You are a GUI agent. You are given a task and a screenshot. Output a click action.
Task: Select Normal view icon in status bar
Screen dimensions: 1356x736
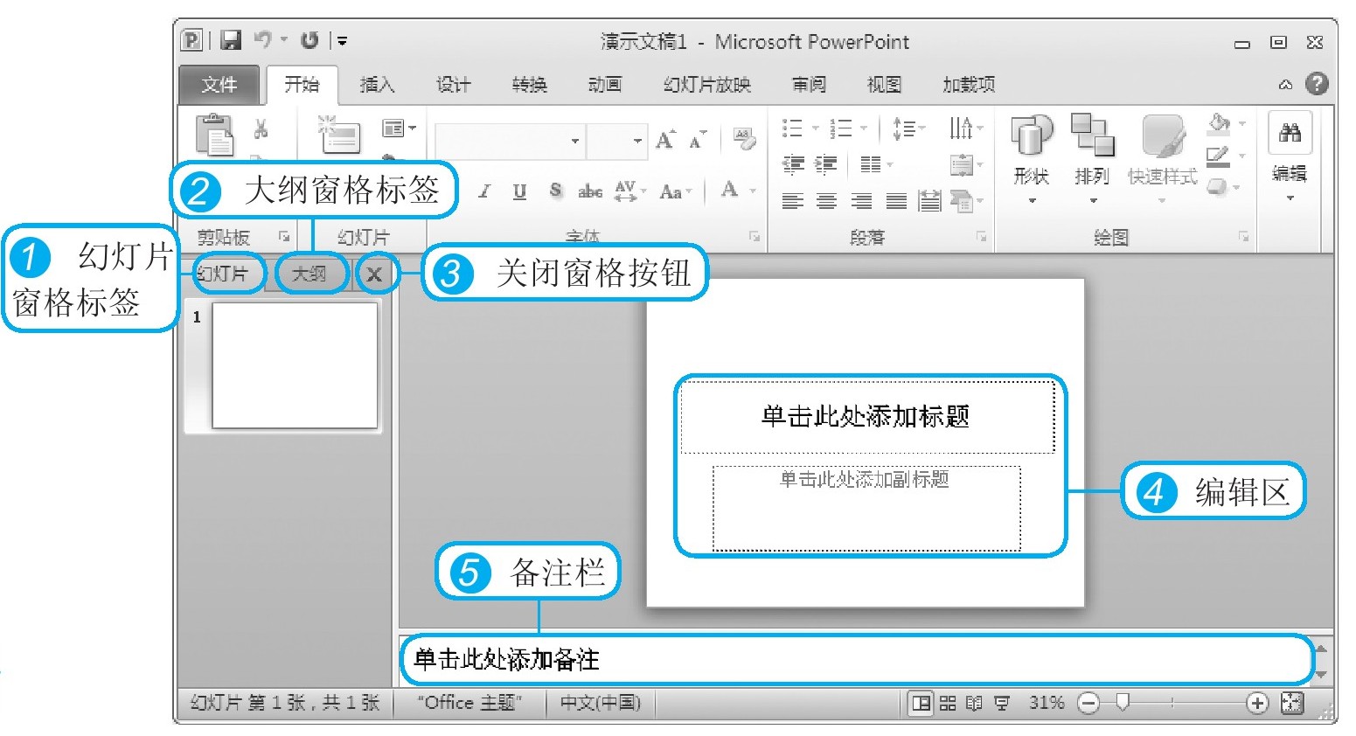click(921, 703)
